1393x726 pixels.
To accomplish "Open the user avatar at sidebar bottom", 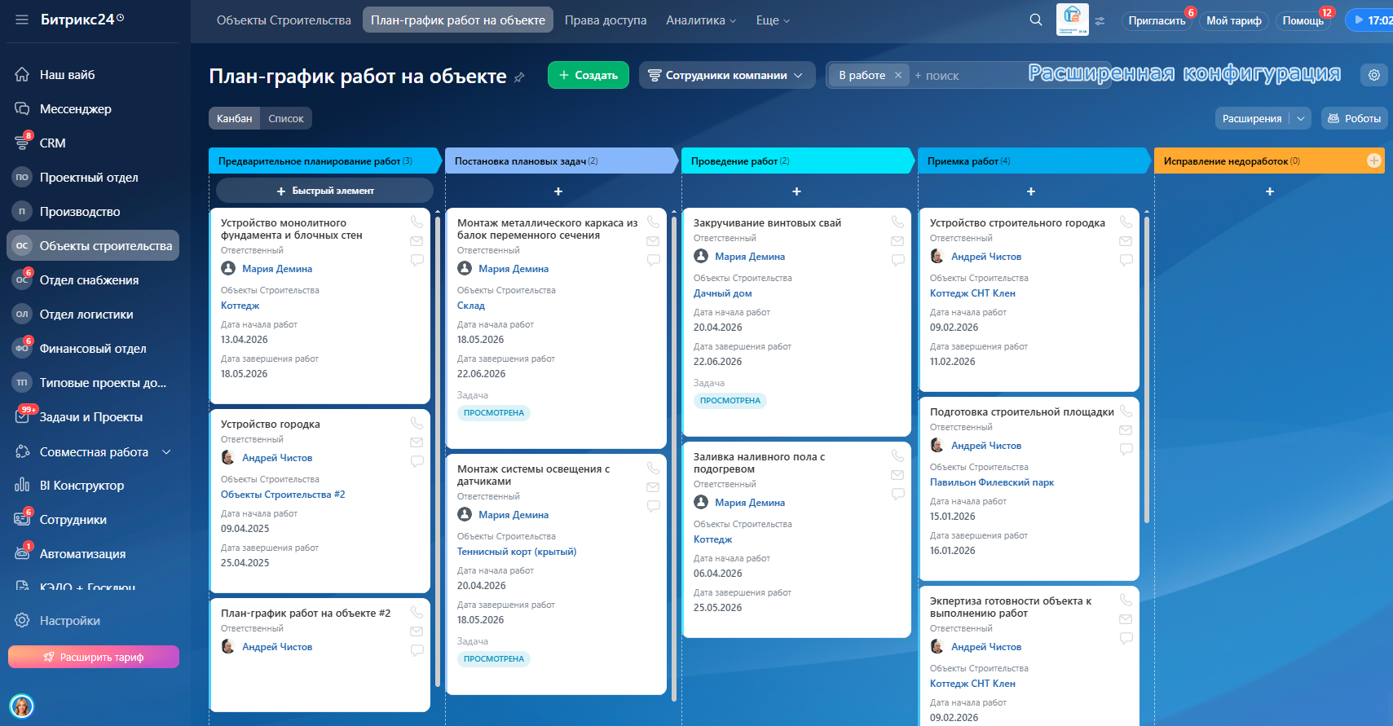I will (x=22, y=706).
